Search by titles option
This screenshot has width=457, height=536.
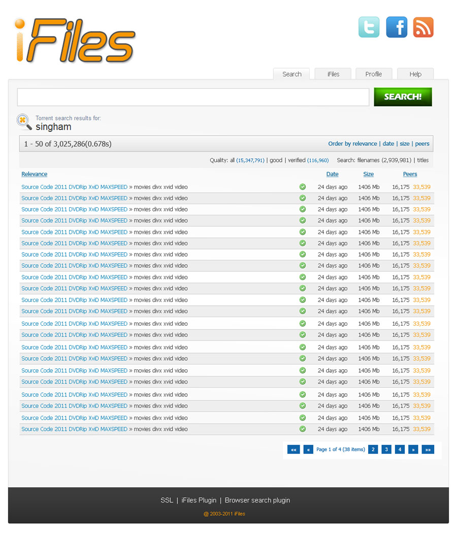[x=423, y=160]
